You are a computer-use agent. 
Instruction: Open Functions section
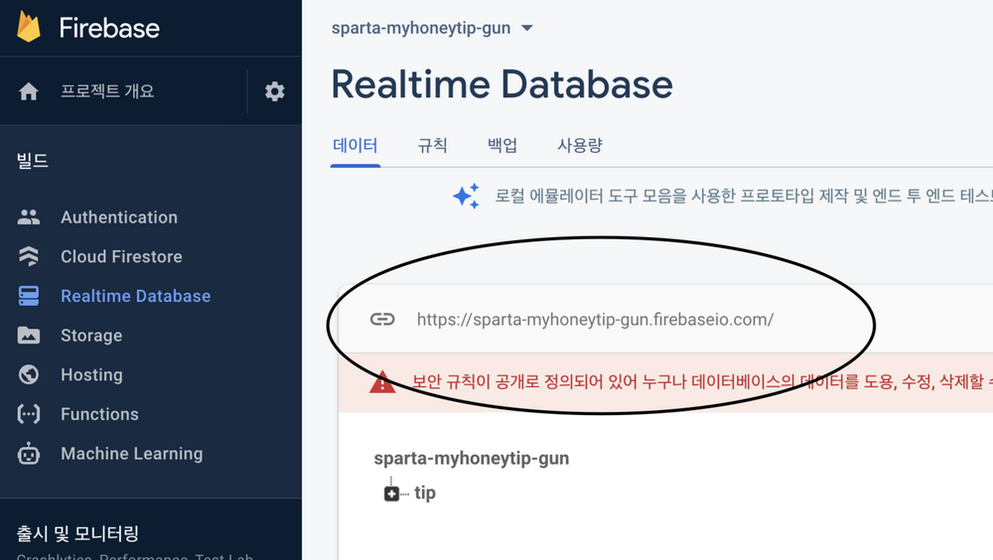pyautogui.click(x=99, y=414)
